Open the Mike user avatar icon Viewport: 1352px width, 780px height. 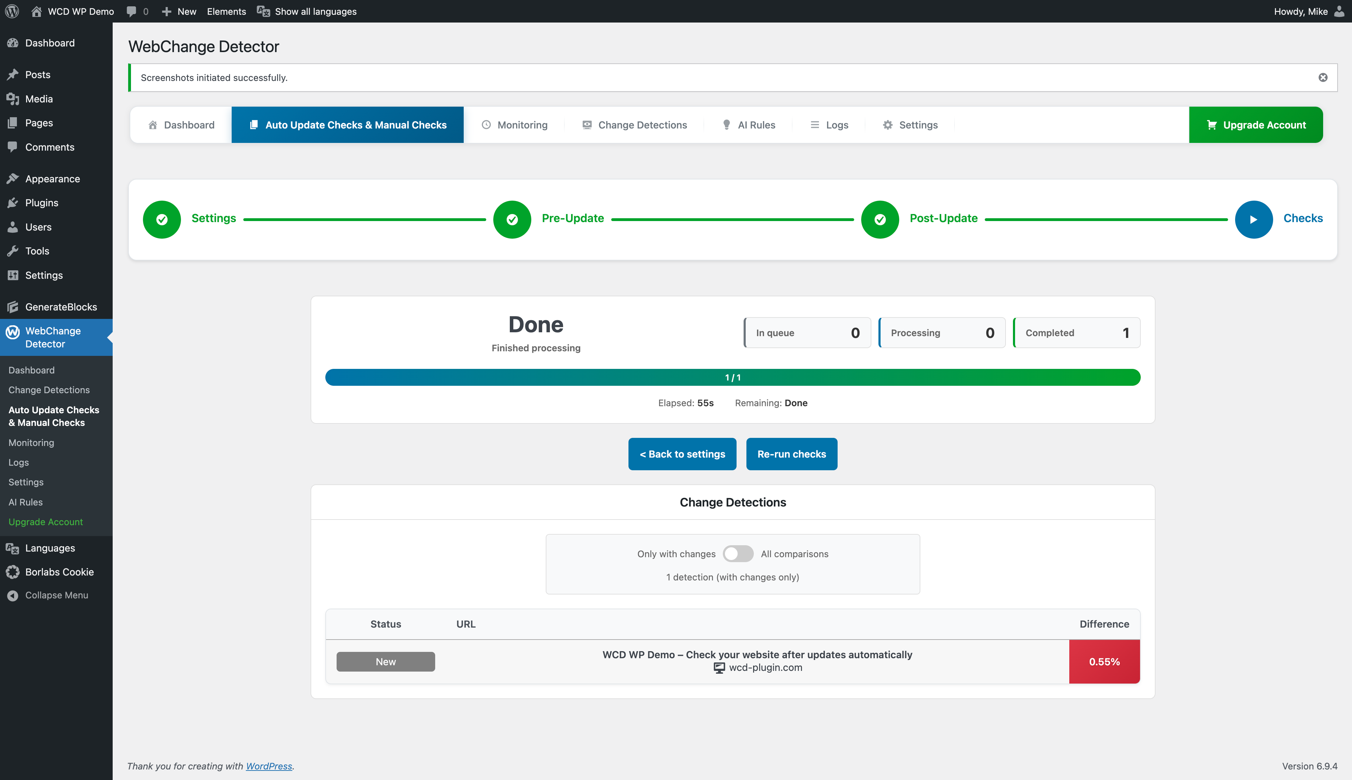coord(1339,11)
